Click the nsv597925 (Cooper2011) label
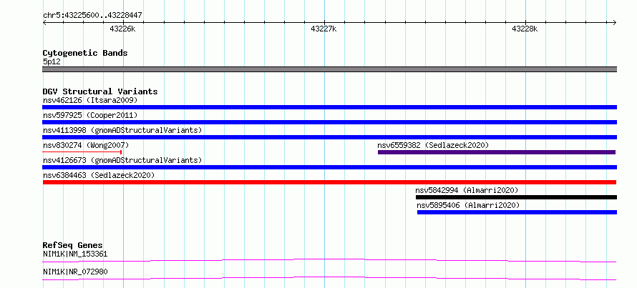Viewport: 637px width, 288px height. 90,115
